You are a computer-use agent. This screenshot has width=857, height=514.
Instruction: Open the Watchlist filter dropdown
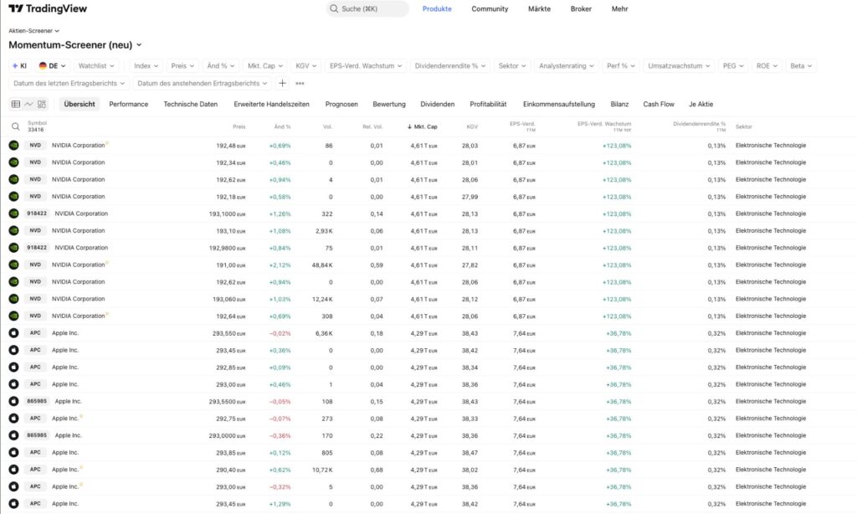pyautogui.click(x=96, y=65)
